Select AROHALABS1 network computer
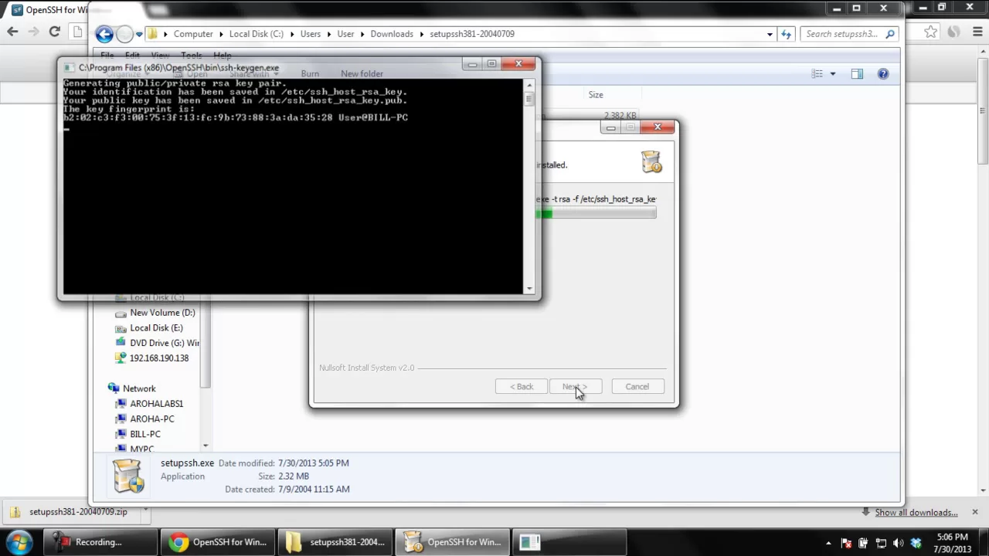The height and width of the screenshot is (556, 989). [156, 404]
